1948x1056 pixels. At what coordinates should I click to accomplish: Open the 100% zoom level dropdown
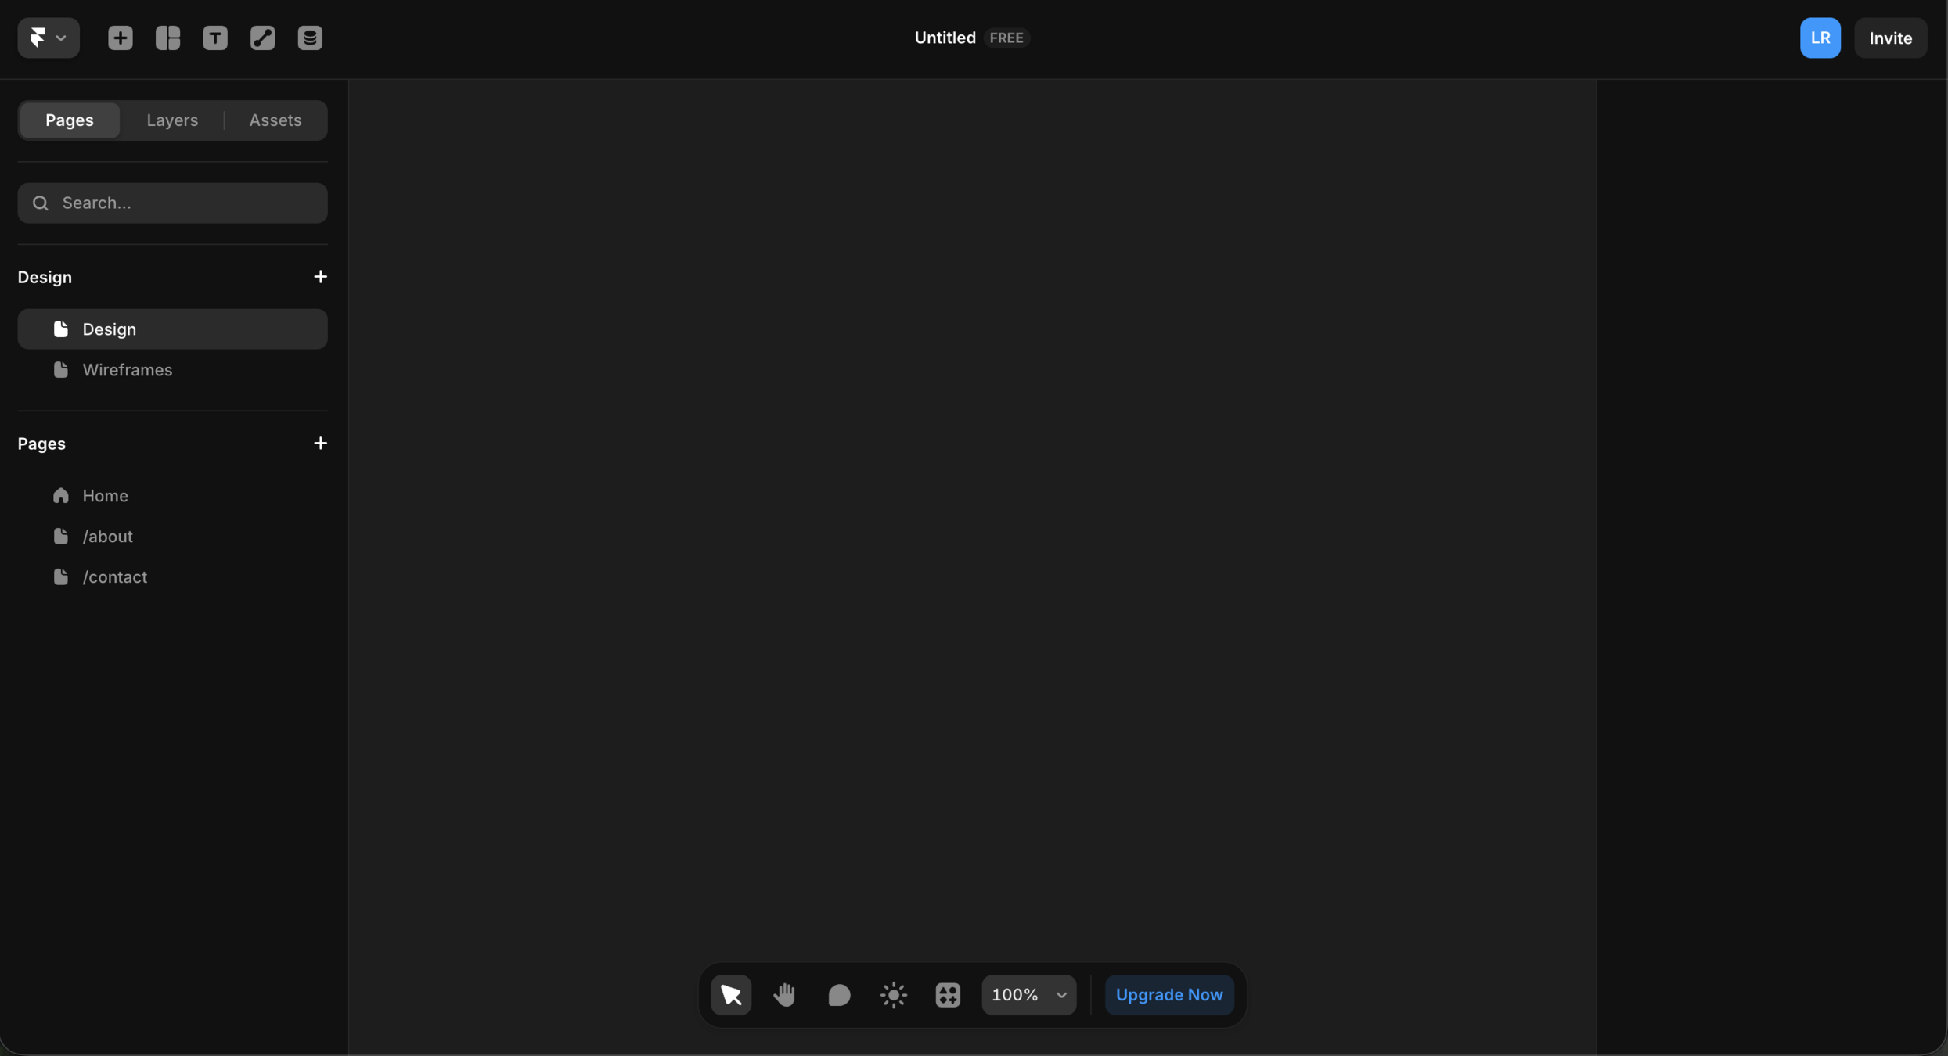[x=1028, y=995]
